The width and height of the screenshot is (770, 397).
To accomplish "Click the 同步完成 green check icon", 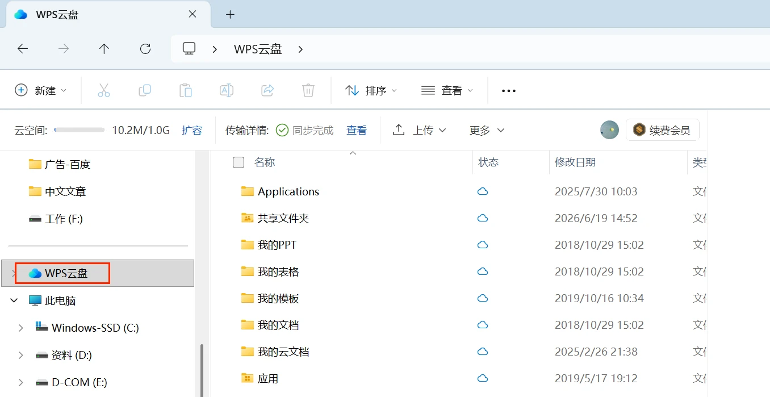I will tap(282, 130).
